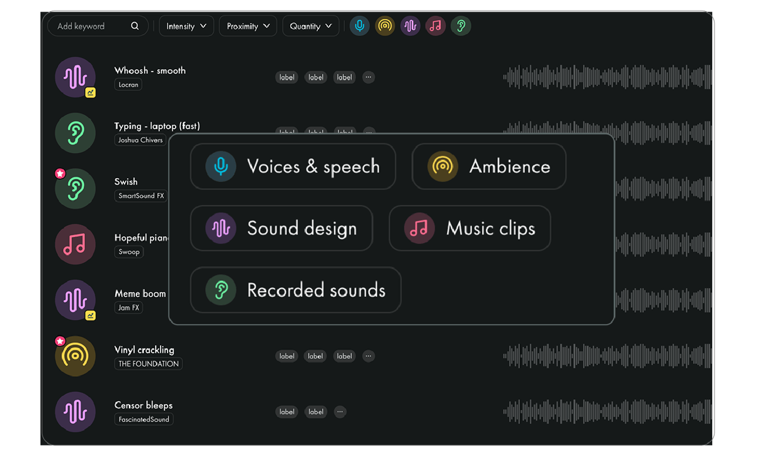Select the Voices & speech category
The height and width of the screenshot is (455, 764).
[293, 166]
